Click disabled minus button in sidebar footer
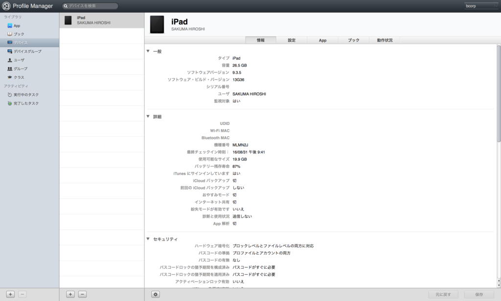 [x=22, y=294]
